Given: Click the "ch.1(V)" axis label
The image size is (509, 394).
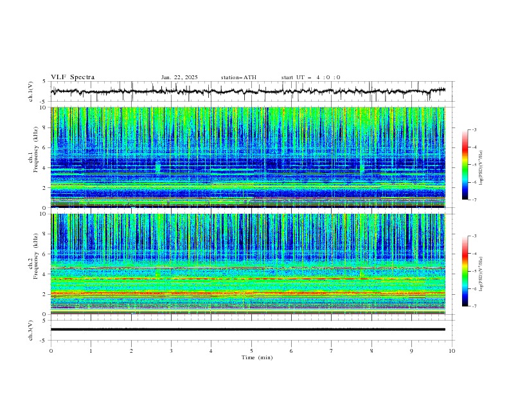Looking at the screenshot, I should pyautogui.click(x=31, y=91).
